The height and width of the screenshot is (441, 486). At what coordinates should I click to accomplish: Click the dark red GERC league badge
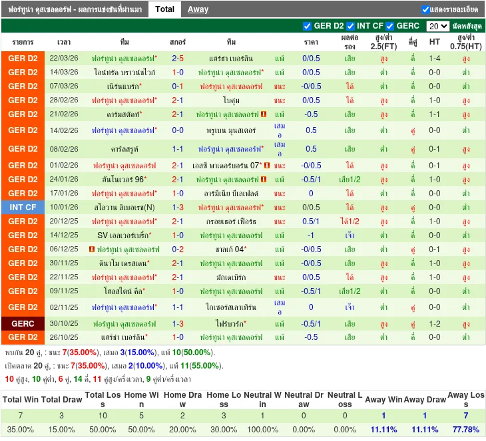23,324
